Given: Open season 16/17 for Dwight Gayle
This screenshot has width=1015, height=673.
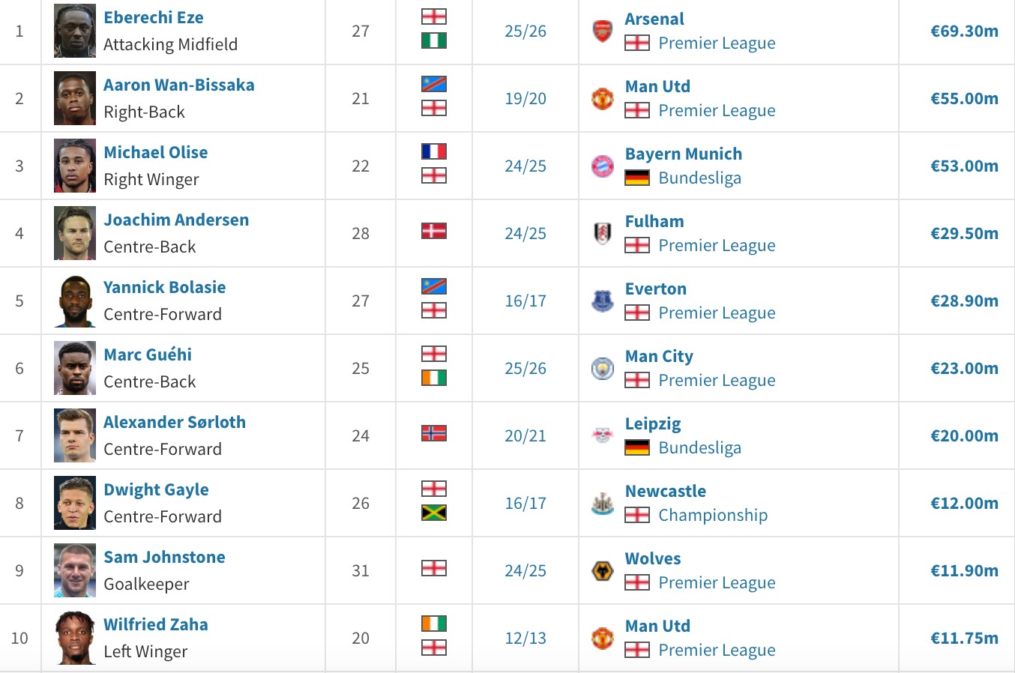Looking at the screenshot, I should point(525,503).
